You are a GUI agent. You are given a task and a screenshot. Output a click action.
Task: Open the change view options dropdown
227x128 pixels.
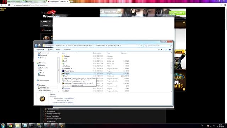(162, 50)
